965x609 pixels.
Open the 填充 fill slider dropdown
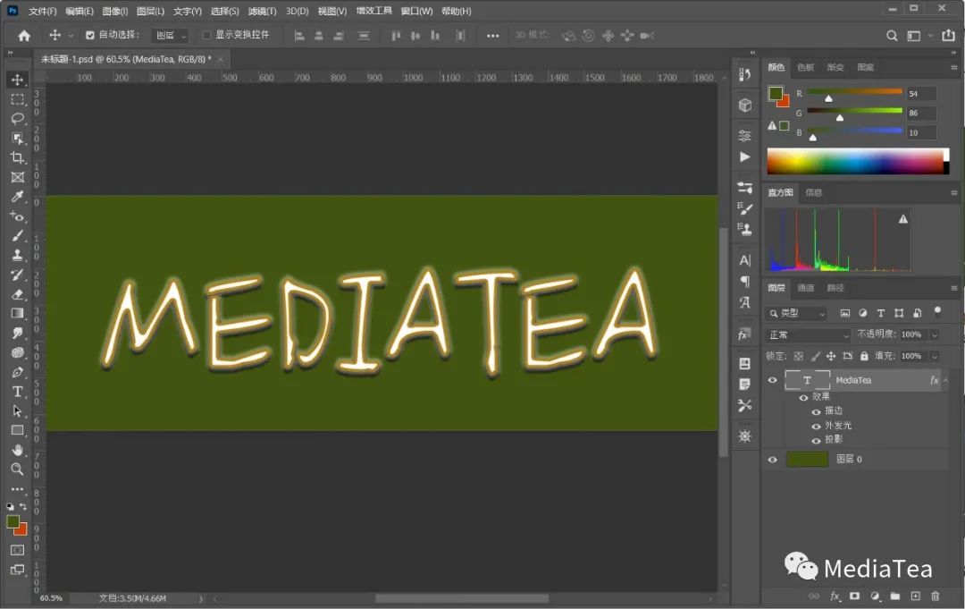pyautogui.click(x=935, y=356)
